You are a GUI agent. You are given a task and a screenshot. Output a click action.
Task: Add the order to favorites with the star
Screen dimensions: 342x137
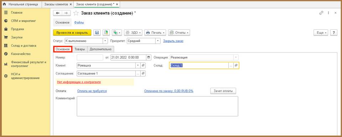pyautogui.click(x=76, y=13)
